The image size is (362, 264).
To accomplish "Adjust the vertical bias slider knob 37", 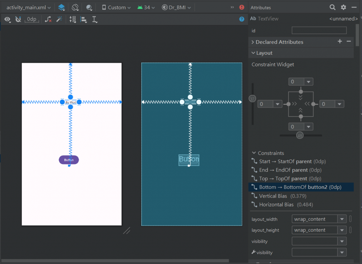I will pyautogui.click(x=252, y=99).
